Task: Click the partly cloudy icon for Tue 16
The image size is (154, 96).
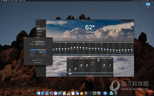Action: coord(87,65)
